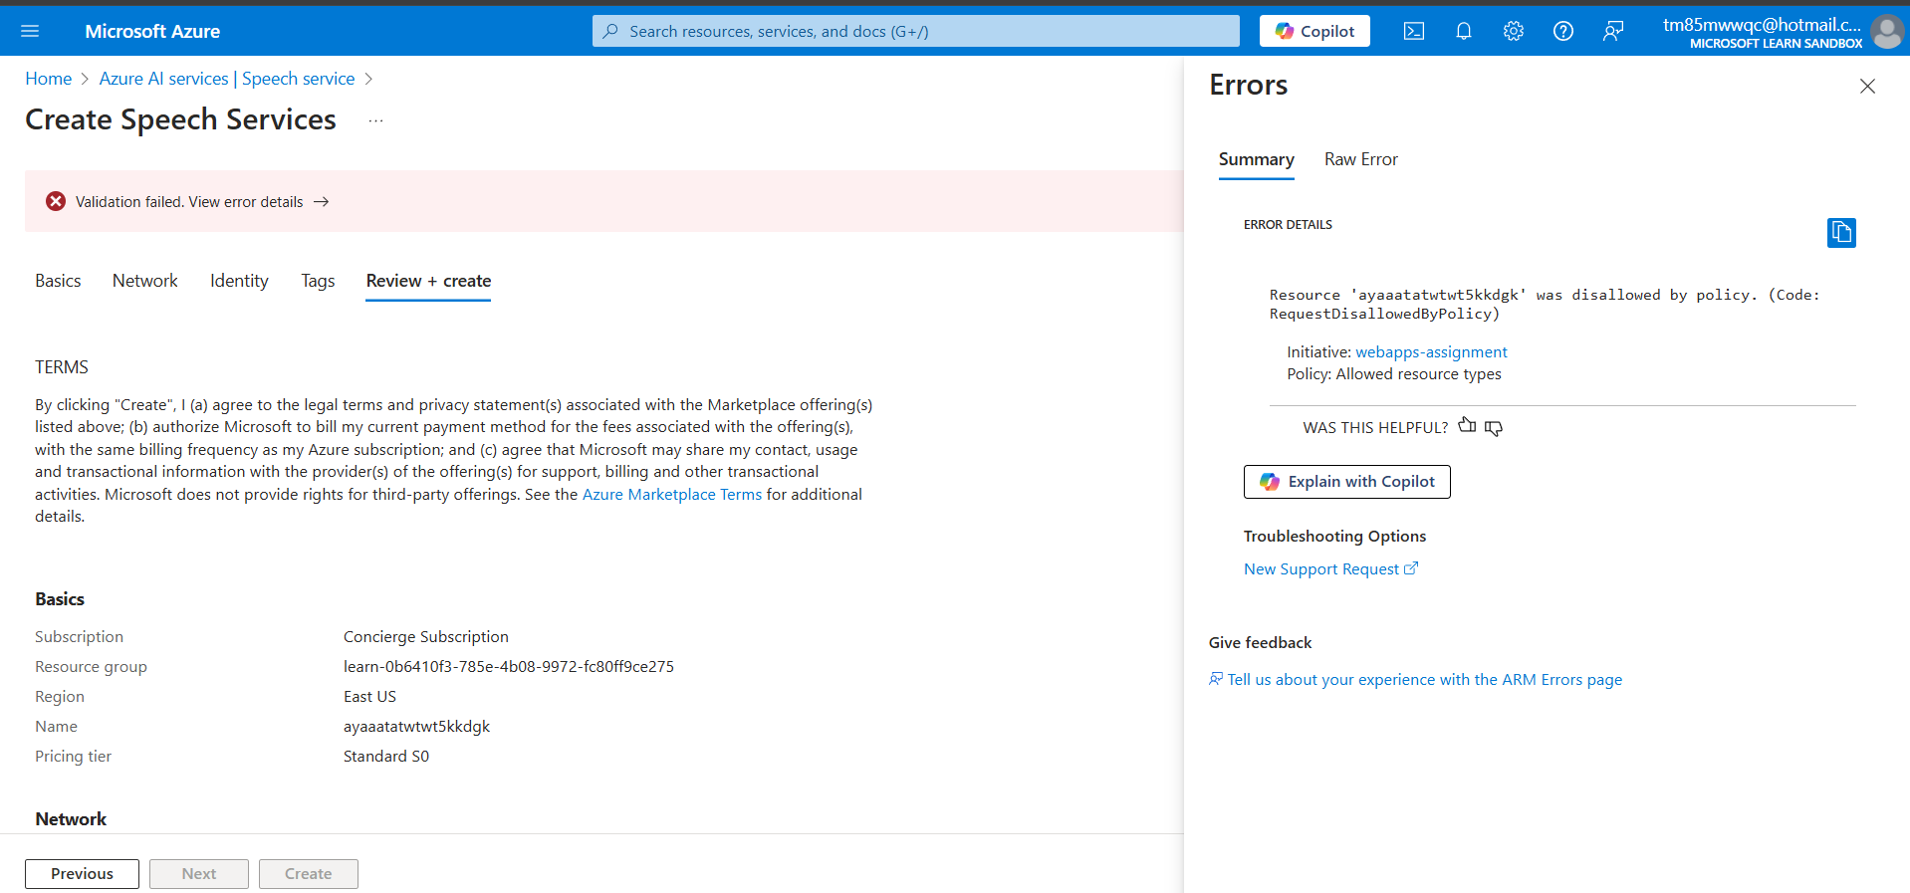Switch to the Tags tab
This screenshot has height=893, width=1910.
[x=318, y=281]
